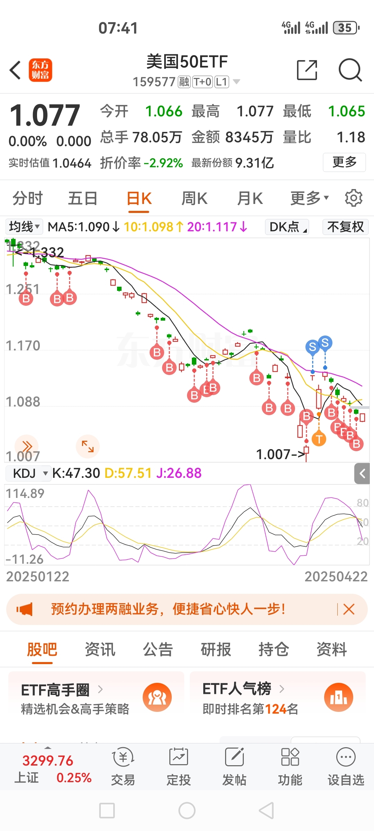
Task: Open the DK点 dropdown
Action: pyautogui.click(x=287, y=227)
